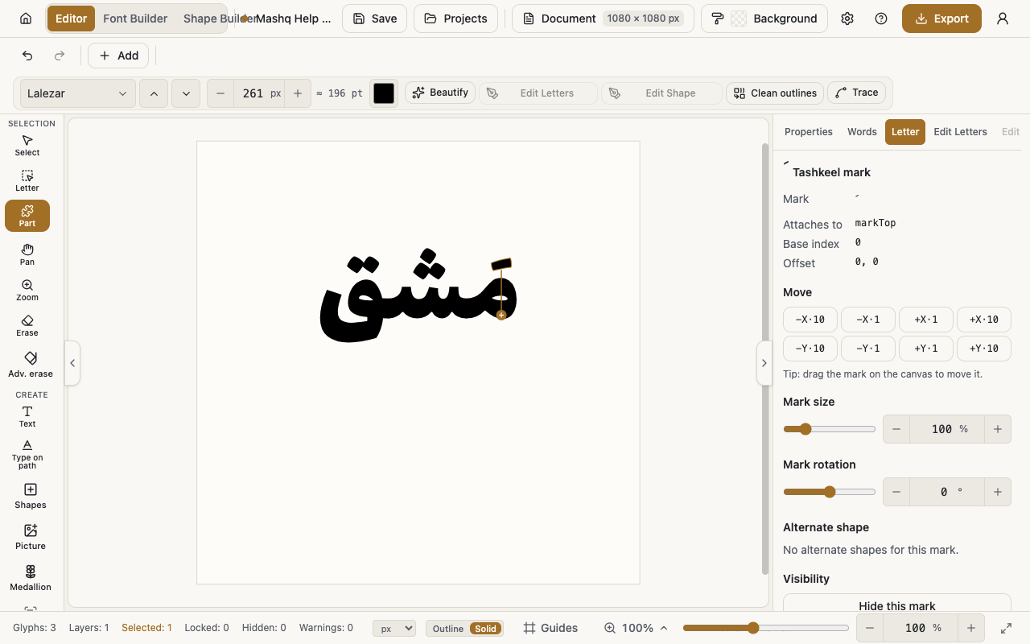Open the settings gear

tap(847, 19)
